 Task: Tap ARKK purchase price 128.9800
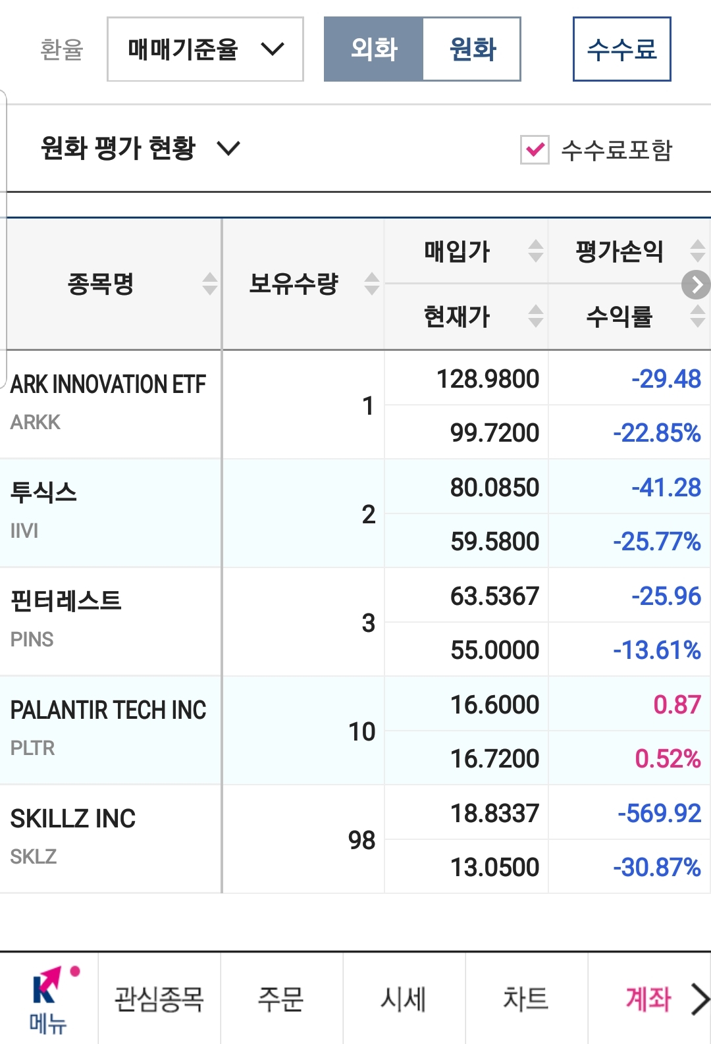coord(488,379)
